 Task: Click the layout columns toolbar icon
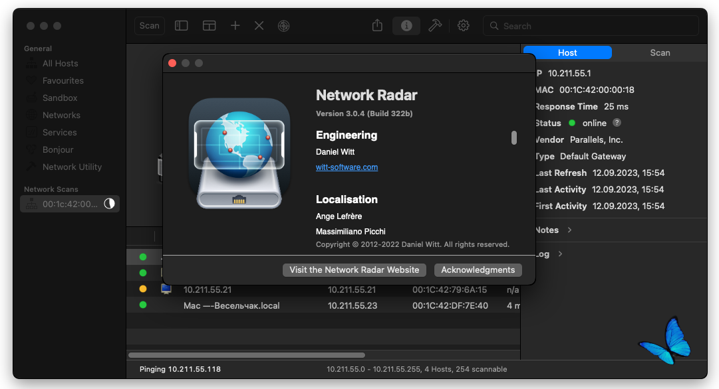point(209,26)
